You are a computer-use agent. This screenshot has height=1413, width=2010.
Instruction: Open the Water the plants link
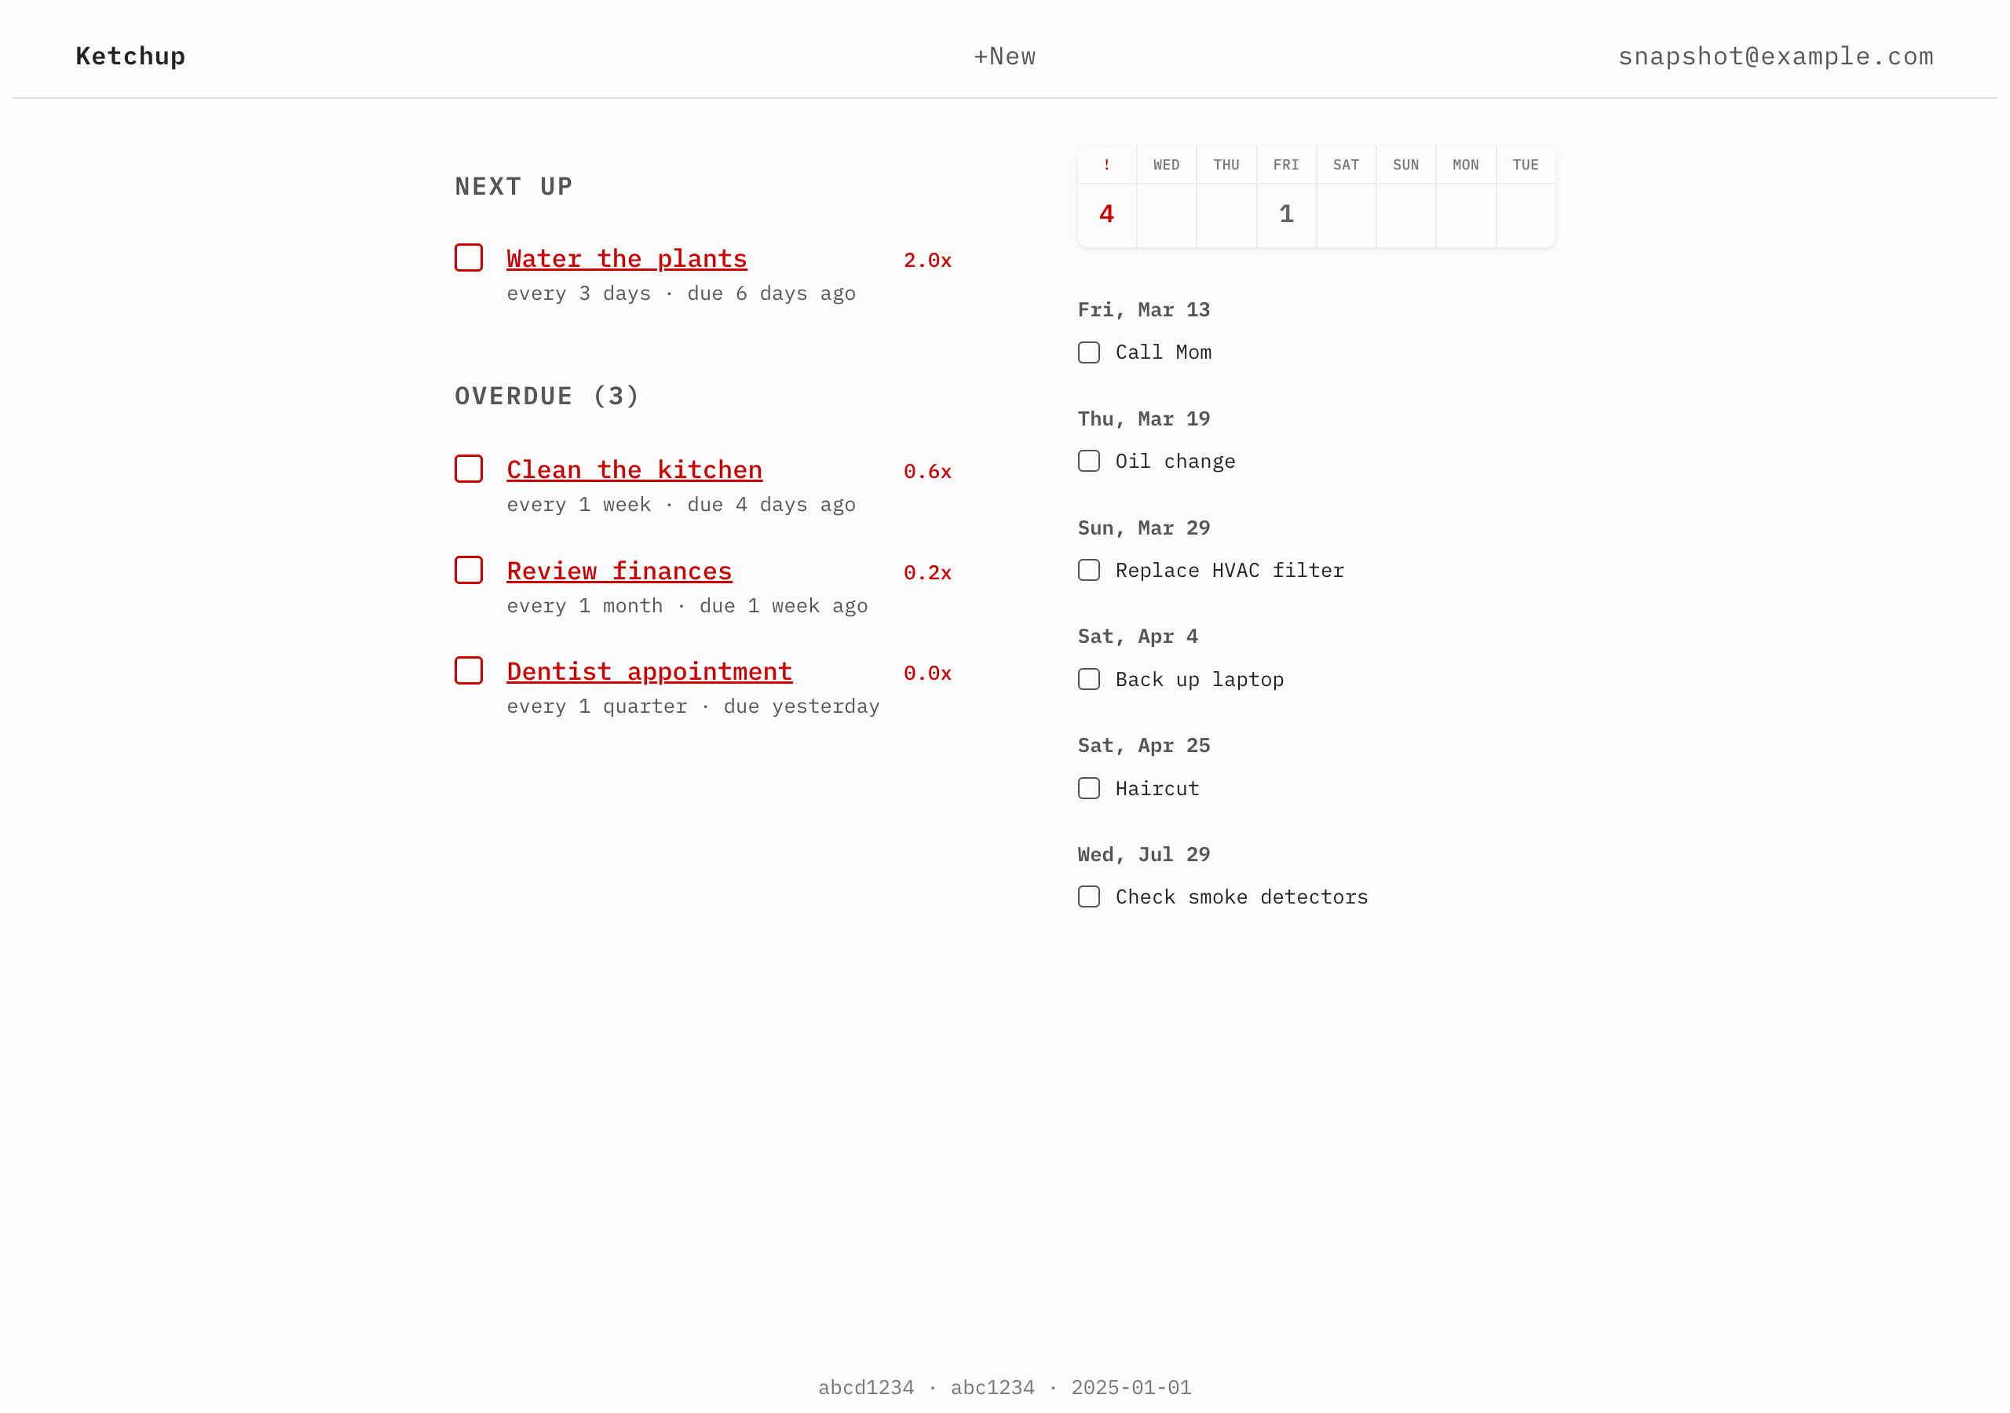coord(626,259)
